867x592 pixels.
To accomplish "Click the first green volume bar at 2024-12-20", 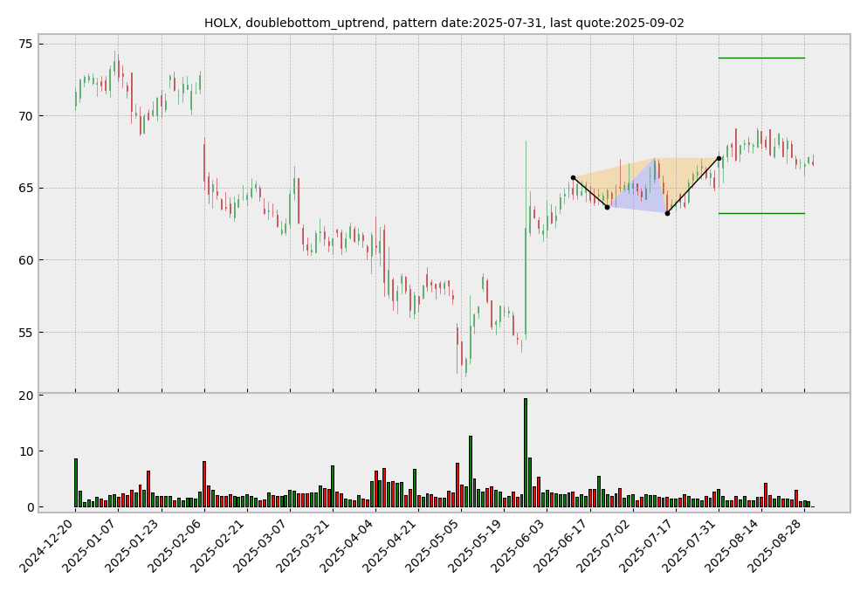I will tap(76, 483).
